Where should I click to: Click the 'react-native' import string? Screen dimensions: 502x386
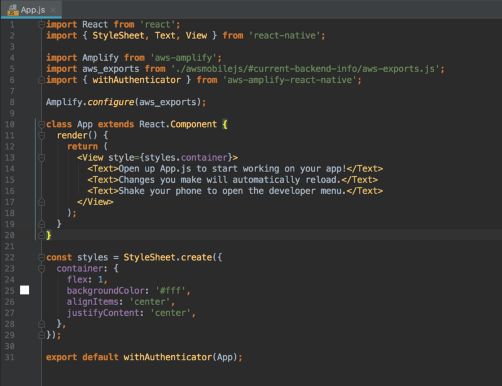284,36
